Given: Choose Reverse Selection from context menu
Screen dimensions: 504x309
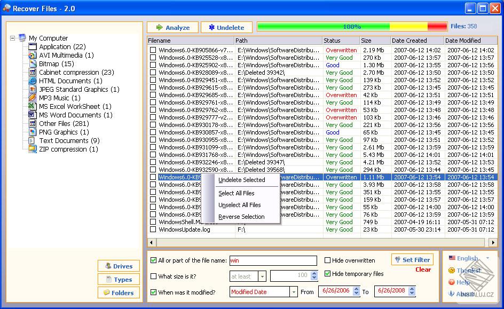Looking at the screenshot, I should [242, 217].
